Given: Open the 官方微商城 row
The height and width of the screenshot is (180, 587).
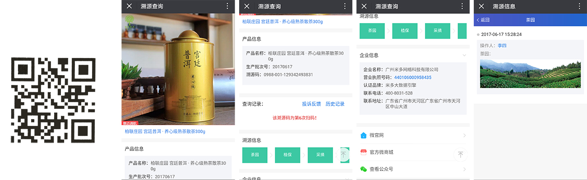Looking at the screenshot, I should [x=413, y=152].
